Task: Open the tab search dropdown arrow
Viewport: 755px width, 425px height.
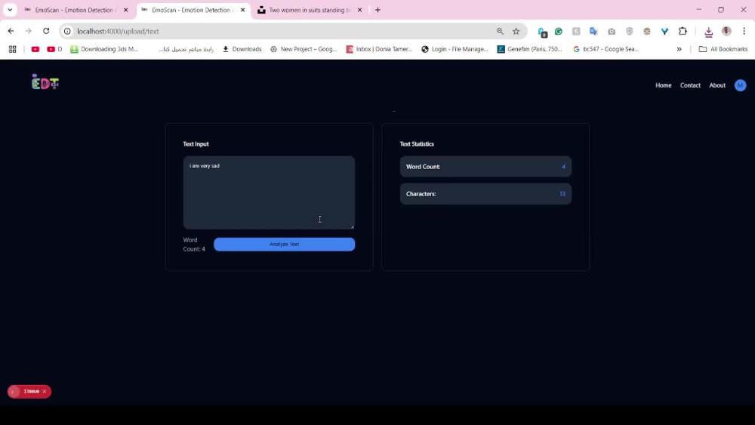Action: click(x=10, y=10)
